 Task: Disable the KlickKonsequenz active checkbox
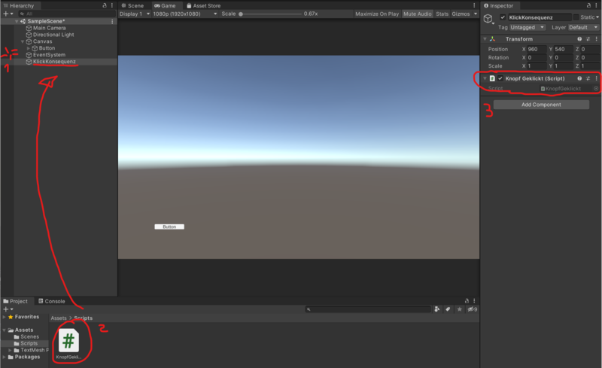coord(503,17)
